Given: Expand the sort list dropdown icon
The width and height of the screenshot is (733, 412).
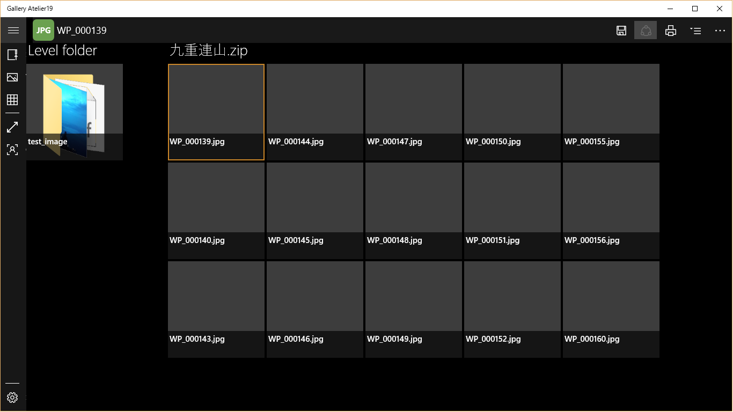Looking at the screenshot, I should [695, 31].
